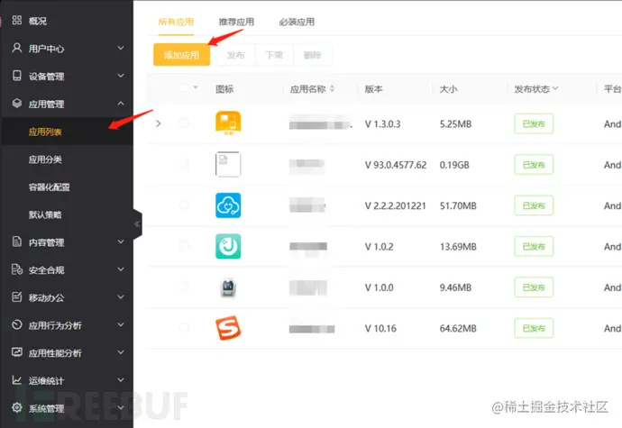Open 默认策略 in the sidebar
This screenshot has height=428, width=622.
pos(45,215)
